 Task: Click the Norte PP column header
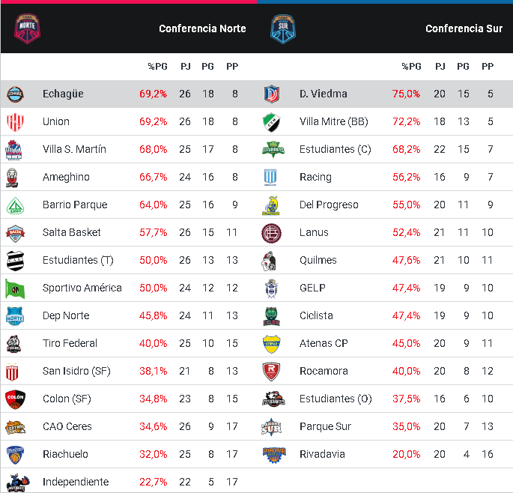coord(232,67)
